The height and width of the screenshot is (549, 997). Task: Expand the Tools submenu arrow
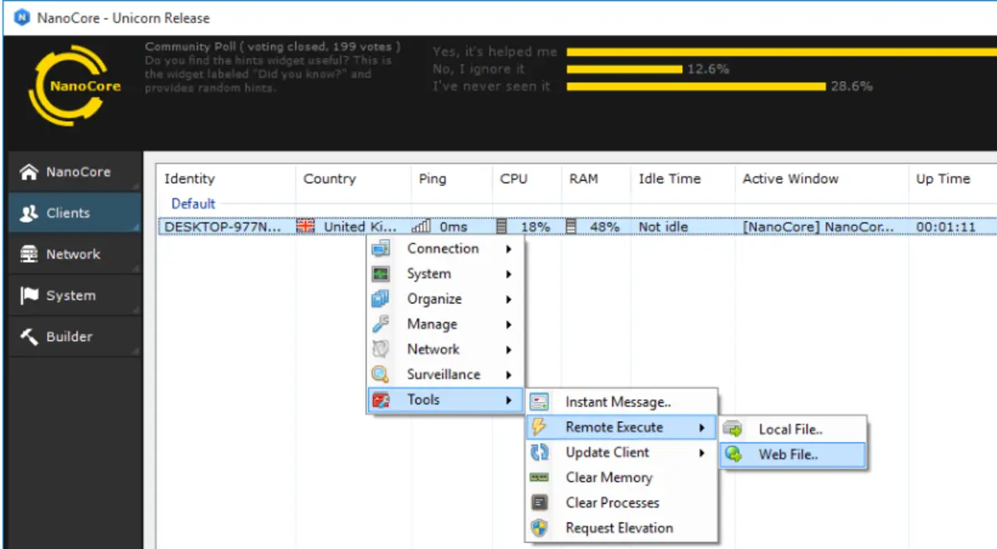pos(508,400)
